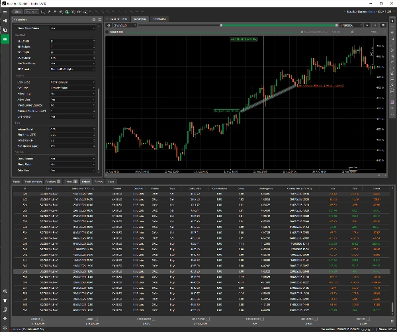
Task: Click the toolbar icon right of the green icon
Action: [73, 12]
